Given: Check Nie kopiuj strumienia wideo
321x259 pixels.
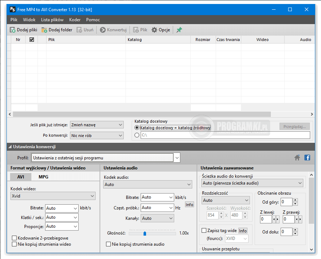Looking at the screenshot, I should tap(14, 244).
